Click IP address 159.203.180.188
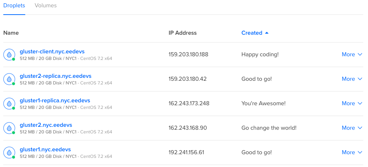The height and width of the screenshot is (167, 368). click(x=188, y=54)
